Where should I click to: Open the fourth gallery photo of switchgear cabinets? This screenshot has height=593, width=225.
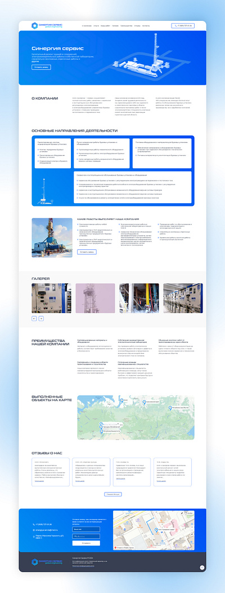click(183, 298)
